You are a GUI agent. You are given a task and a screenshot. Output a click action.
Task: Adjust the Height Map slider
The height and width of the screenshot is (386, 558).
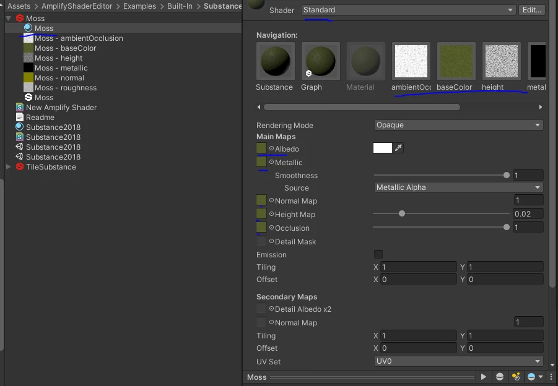(x=442, y=213)
